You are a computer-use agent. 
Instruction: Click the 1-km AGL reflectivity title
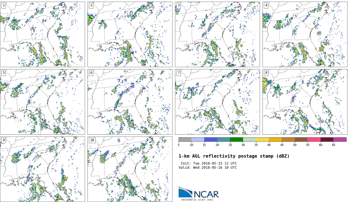[234, 156]
